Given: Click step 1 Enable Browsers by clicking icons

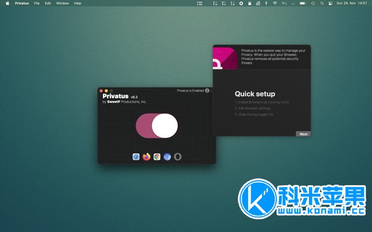Looking at the screenshot, I should tap(261, 102).
